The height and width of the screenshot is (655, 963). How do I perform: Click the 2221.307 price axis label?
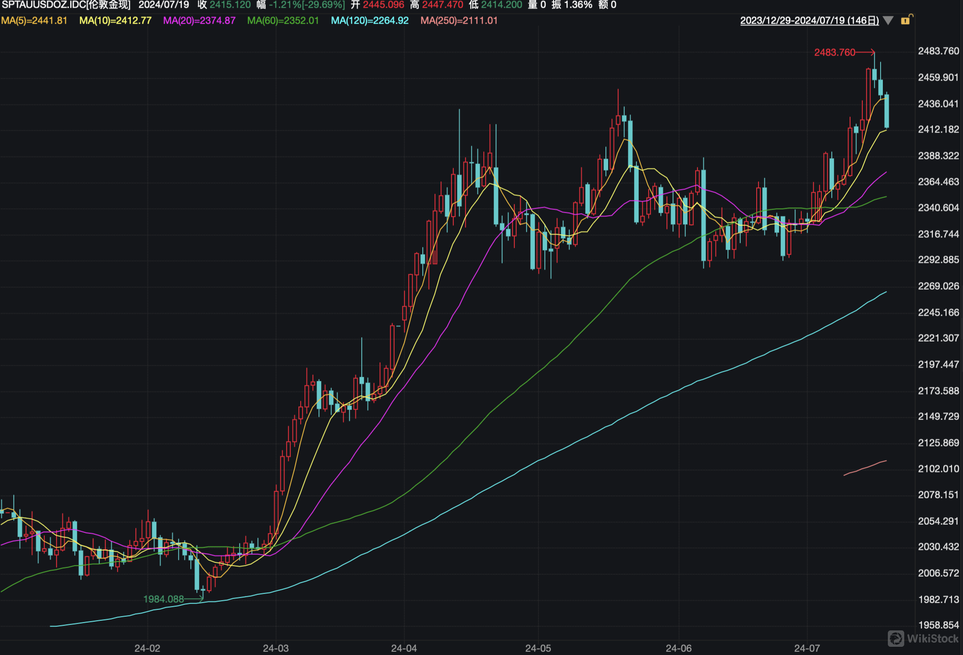(938, 338)
